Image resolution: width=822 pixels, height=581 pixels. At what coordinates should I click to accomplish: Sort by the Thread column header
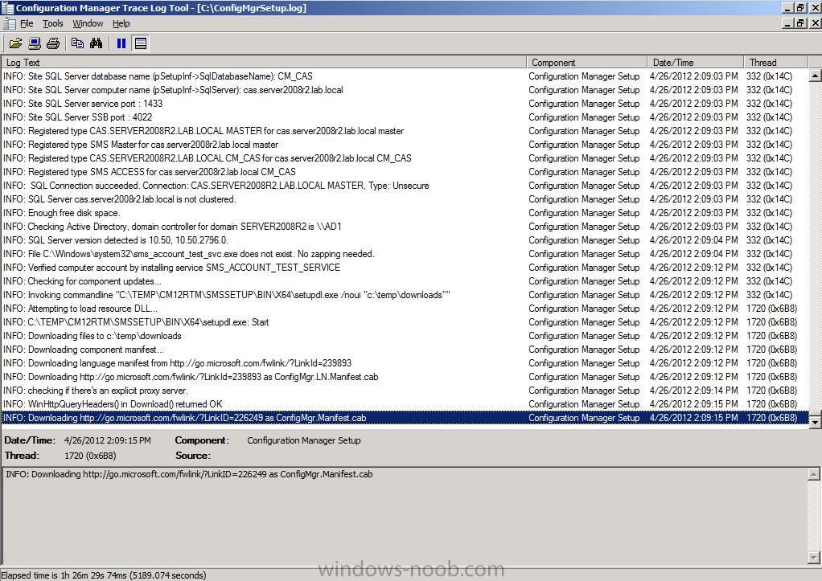click(776, 63)
